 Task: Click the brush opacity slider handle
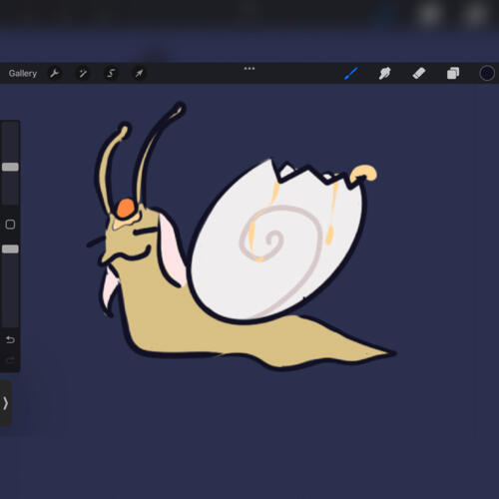pyautogui.click(x=10, y=249)
